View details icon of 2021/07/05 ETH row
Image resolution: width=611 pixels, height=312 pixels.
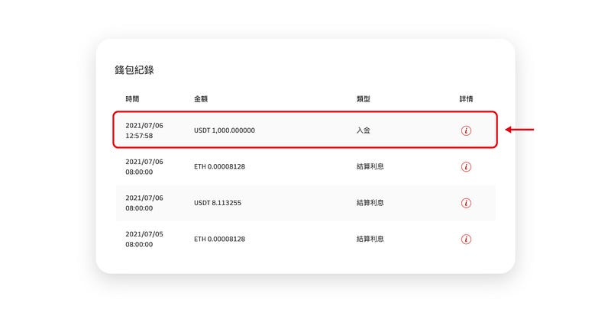[x=466, y=240]
